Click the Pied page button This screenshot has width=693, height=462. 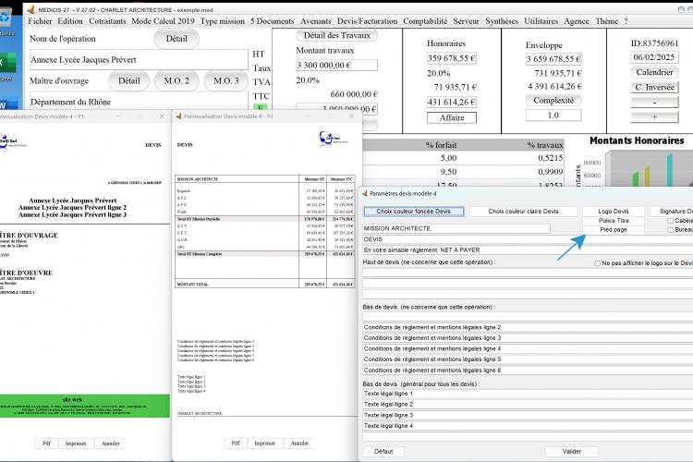coord(614,230)
